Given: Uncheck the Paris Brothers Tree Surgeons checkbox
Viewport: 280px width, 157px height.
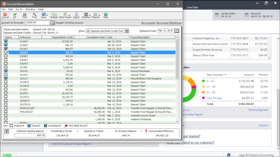Looking at the screenshot, I should pos(6,78).
